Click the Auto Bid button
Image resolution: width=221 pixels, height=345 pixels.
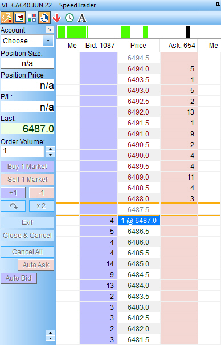click(19, 278)
